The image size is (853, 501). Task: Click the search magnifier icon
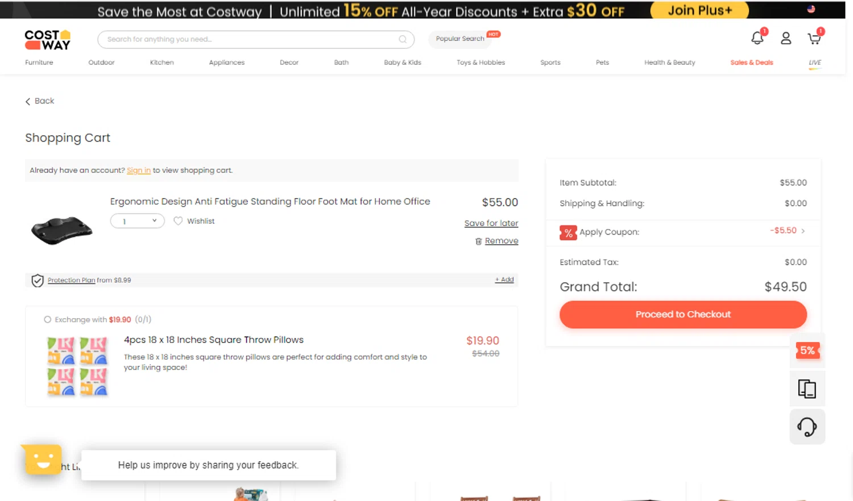pos(403,39)
